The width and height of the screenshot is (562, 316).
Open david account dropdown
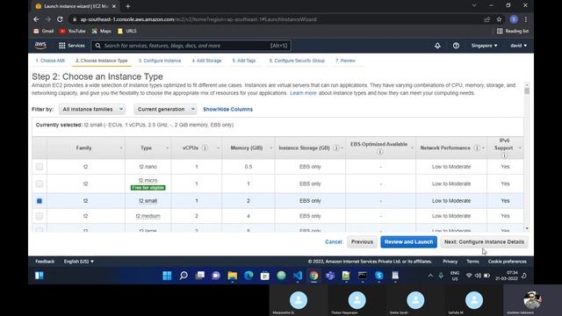click(519, 46)
